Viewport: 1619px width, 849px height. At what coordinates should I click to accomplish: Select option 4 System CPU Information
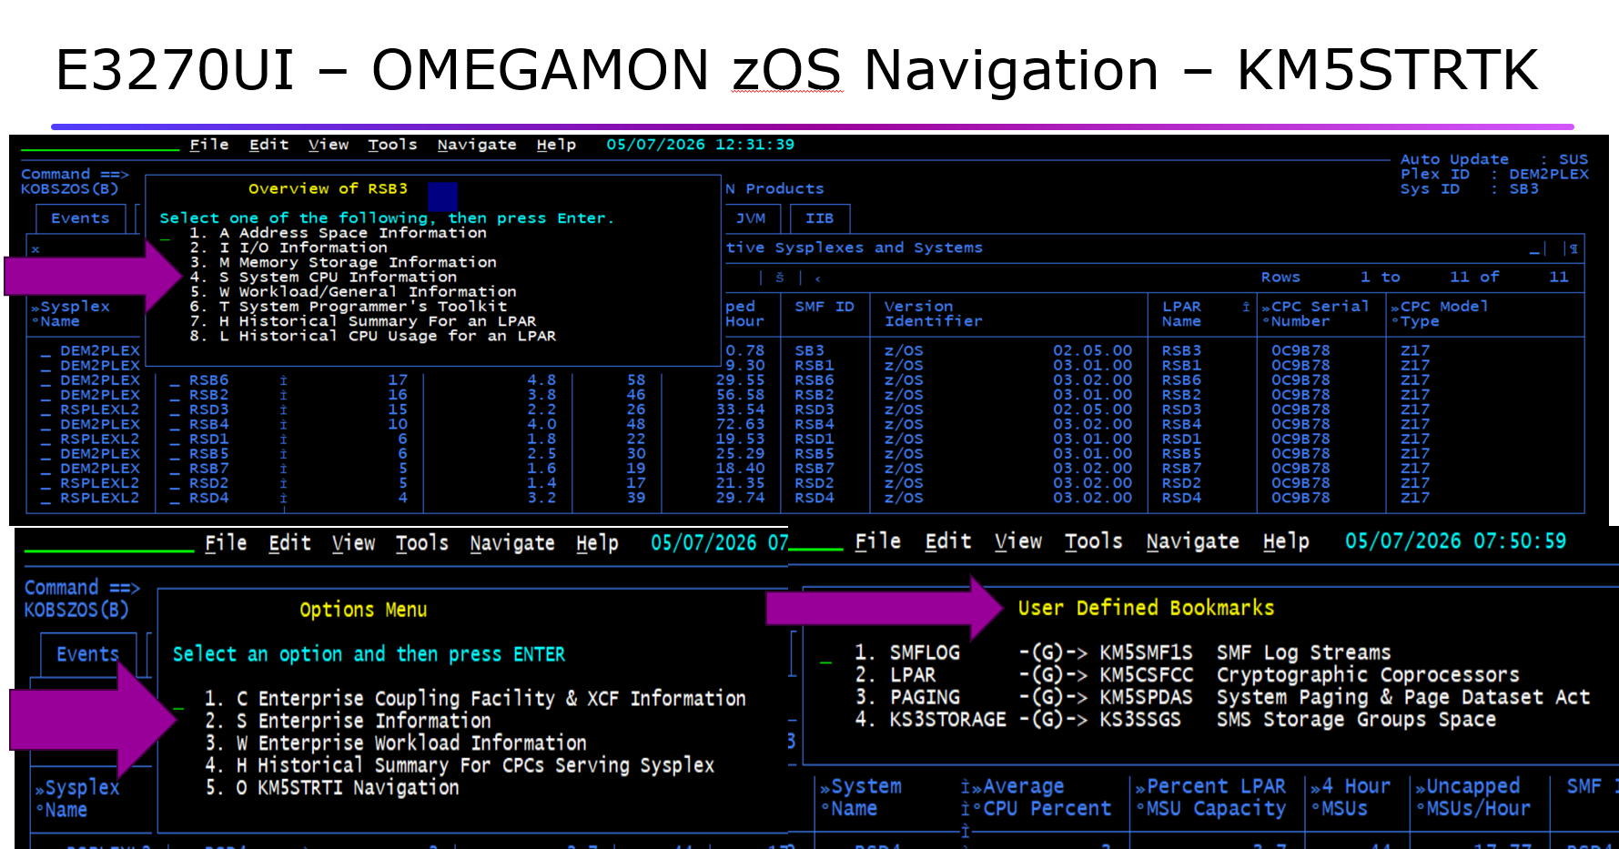pyautogui.click(x=323, y=277)
